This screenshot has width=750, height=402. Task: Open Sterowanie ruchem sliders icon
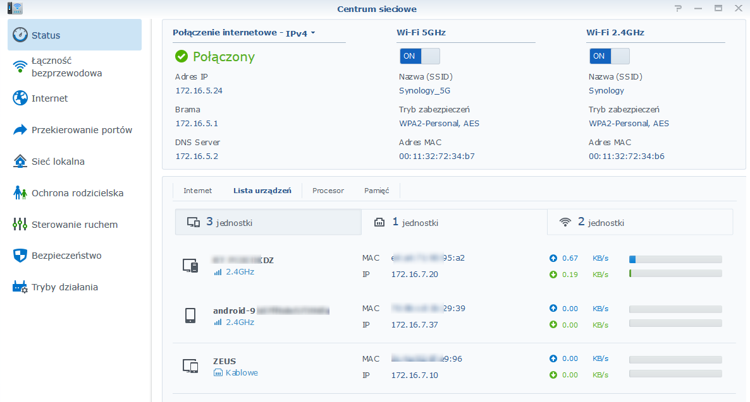click(20, 225)
